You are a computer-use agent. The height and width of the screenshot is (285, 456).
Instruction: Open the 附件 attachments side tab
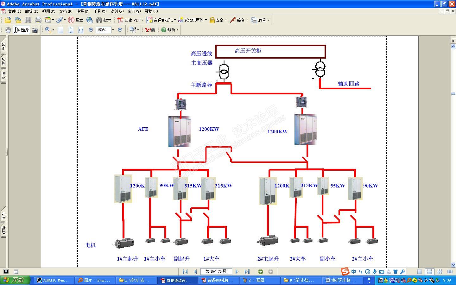pyautogui.click(x=3, y=216)
